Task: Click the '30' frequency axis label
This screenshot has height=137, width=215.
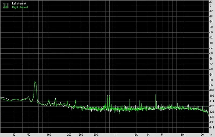Action: (14, 135)
